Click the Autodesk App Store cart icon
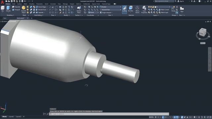The width and height of the screenshot is (212, 119). click(x=192, y=1)
